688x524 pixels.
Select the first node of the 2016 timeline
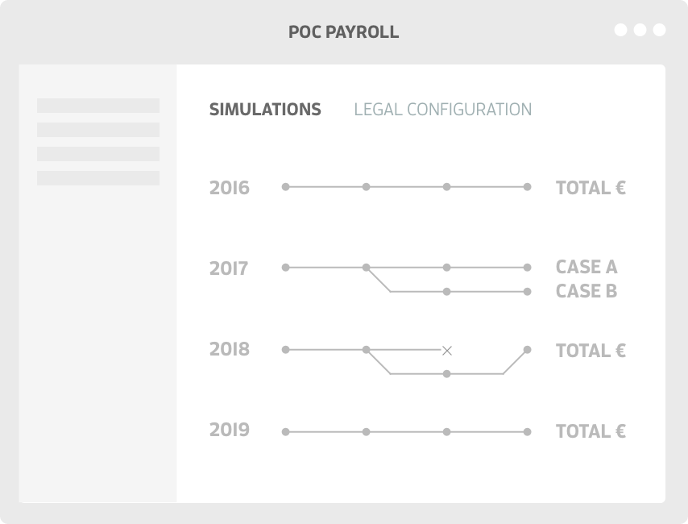pos(286,187)
